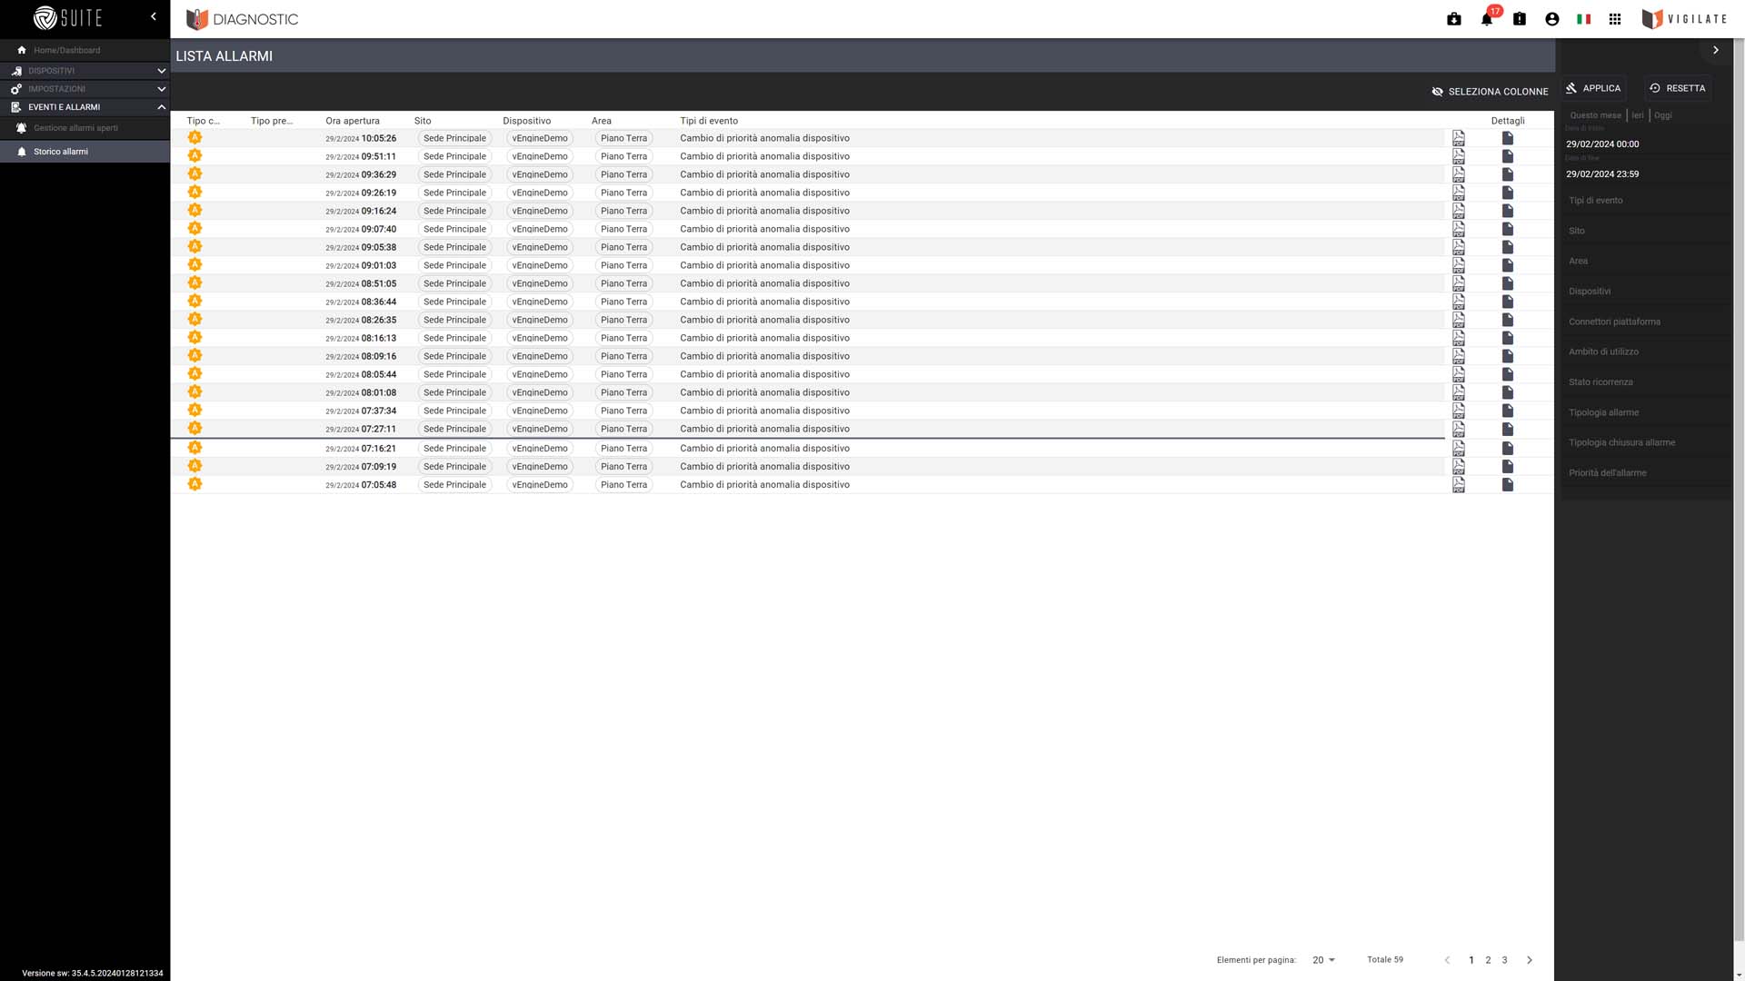The height and width of the screenshot is (981, 1745).
Task: Edit the end date 29/02/2024 23:59 field
Action: 1647,174
